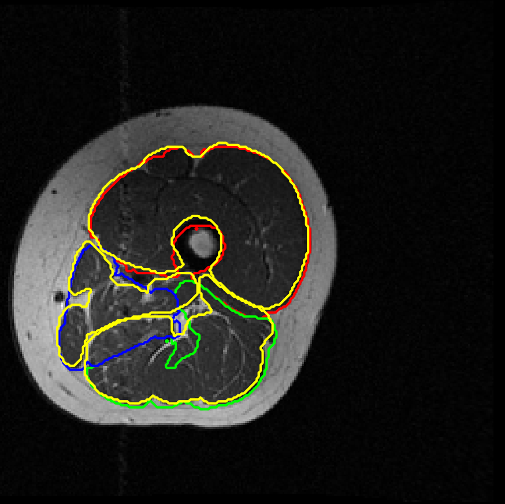
Task: Pick the small green dot inside the green contour
Action: pyautogui.click(x=167, y=341)
